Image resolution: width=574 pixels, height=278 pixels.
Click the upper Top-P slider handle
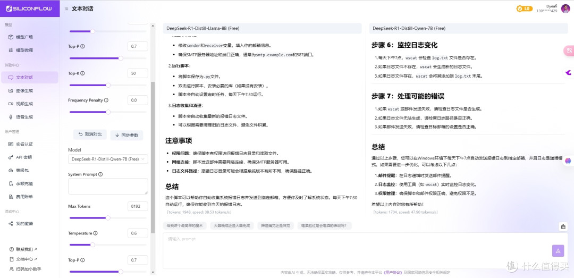click(121, 58)
